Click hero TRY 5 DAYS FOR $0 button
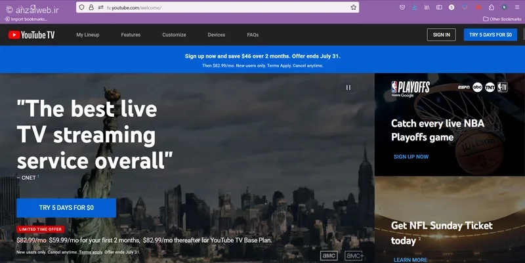This screenshot has width=525, height=263. coord(66,208)
